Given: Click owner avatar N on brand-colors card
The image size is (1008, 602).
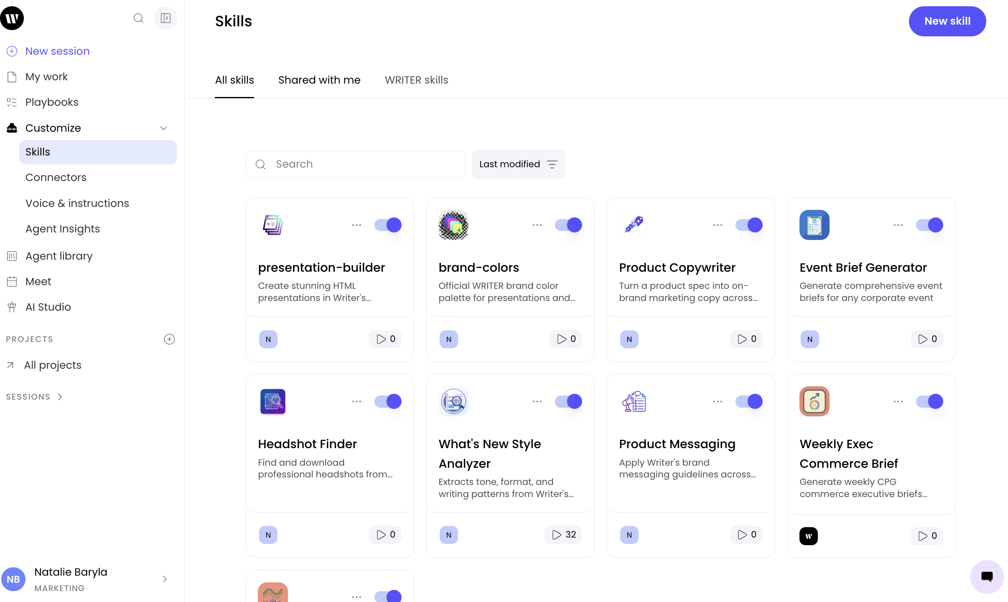Looking at the screenshot, I should (449, 339).
